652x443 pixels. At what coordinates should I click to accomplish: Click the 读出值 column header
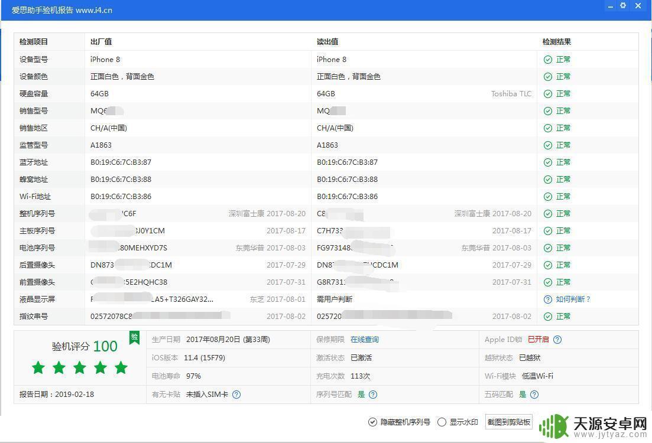tap(327, 41)
